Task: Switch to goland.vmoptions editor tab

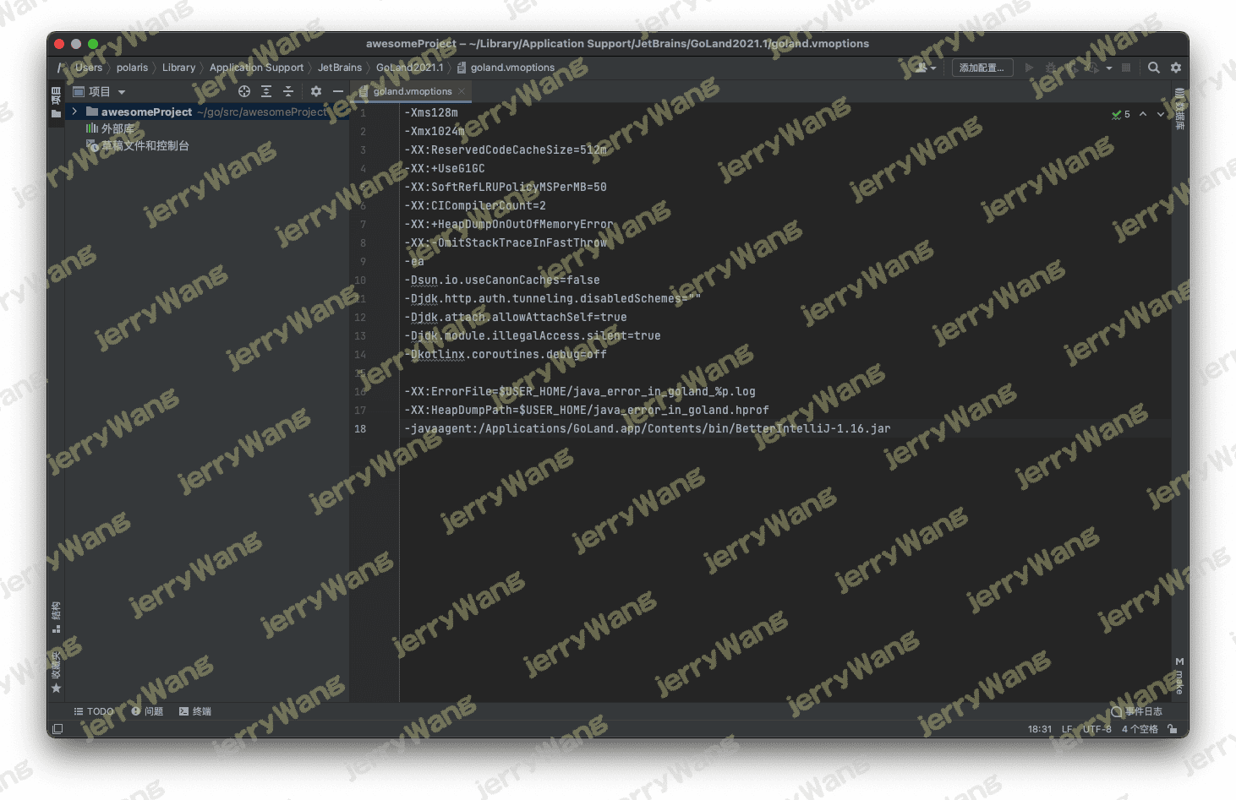Action: 412,91
